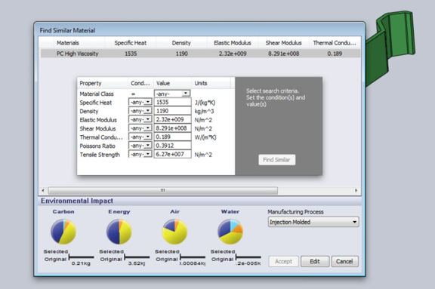Screen dimensions: 435x289
Task: Click the horizontal scrollbar thumb
Action: [163, 190]
